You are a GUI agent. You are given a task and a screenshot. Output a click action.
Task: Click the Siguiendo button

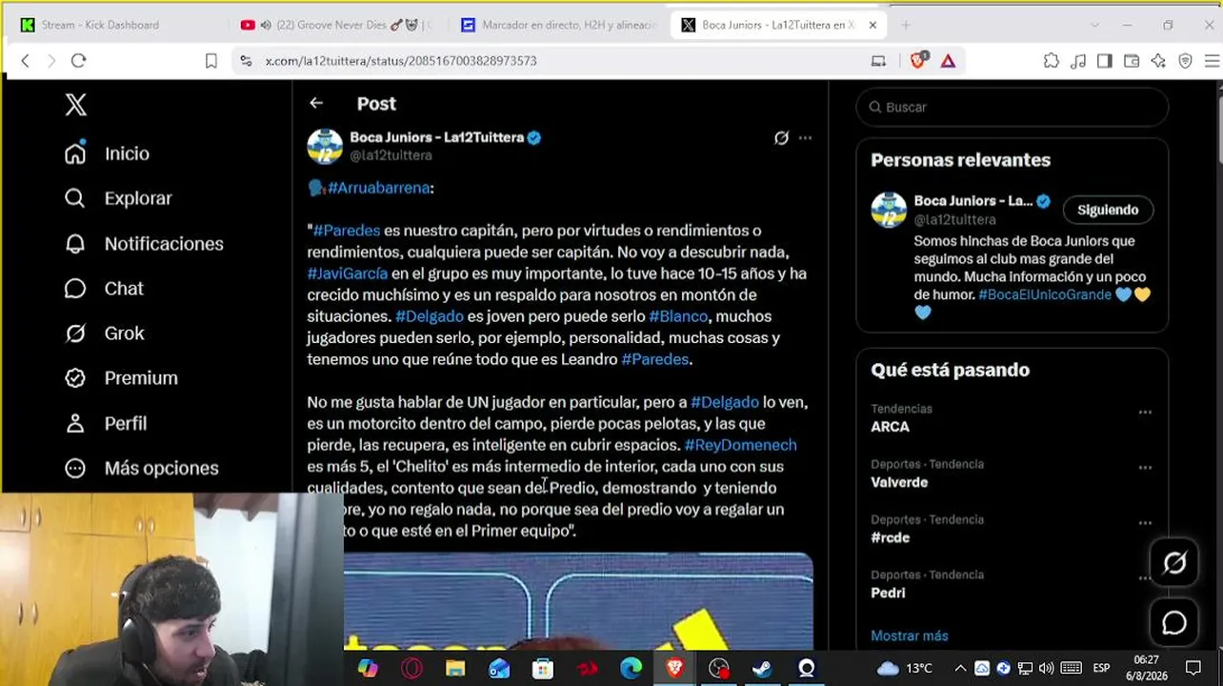1108,210
